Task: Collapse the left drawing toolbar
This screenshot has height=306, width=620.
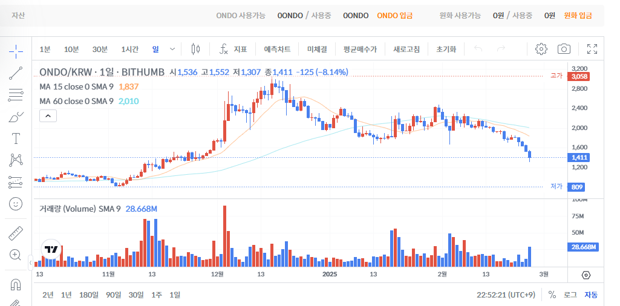Action: coord(30,263)
